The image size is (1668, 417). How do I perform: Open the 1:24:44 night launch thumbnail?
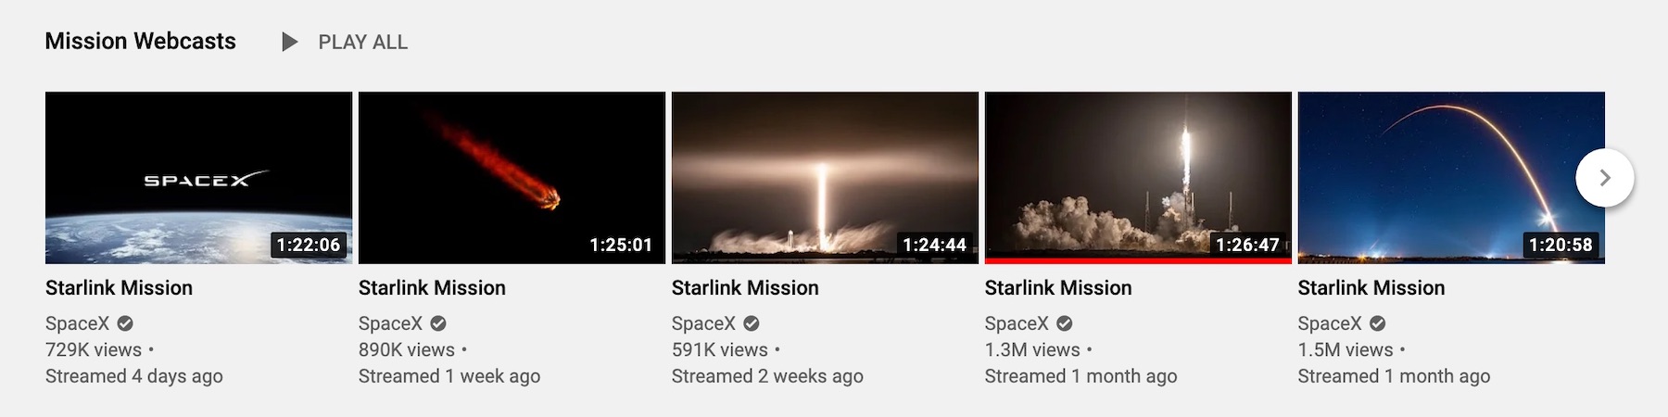825,178
